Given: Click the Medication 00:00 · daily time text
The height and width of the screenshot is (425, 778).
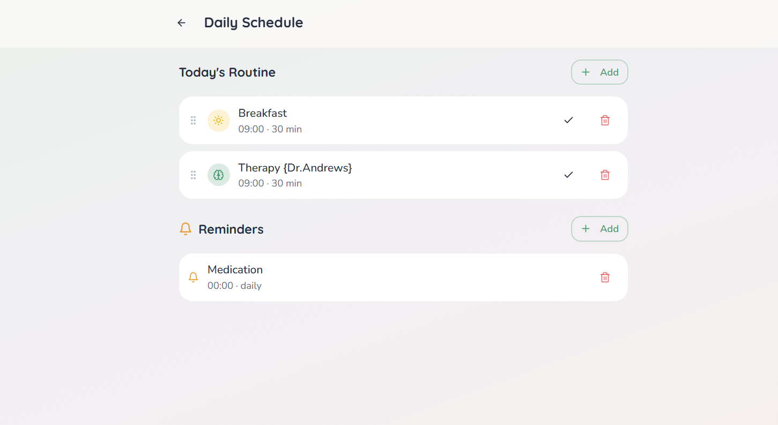Looking at the screenshot, I should click(x=234, y=286).
